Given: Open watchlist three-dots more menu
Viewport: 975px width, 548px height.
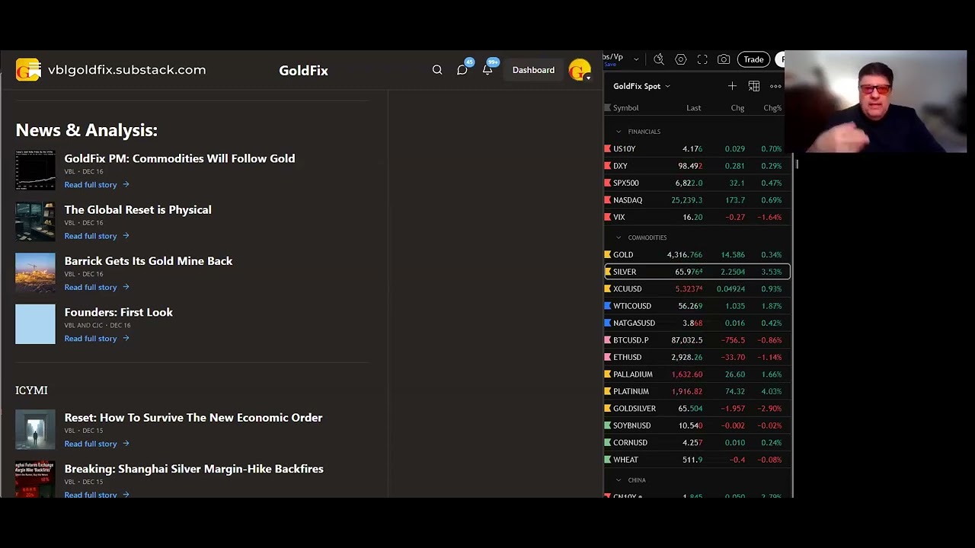Looking at the screenshot, I should tap(775, 86).
